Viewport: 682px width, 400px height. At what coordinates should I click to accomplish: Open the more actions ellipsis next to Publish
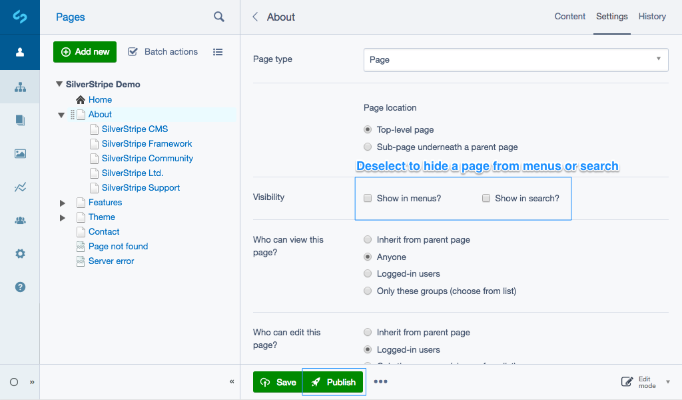pyautogui.click(x=381, y=382)
